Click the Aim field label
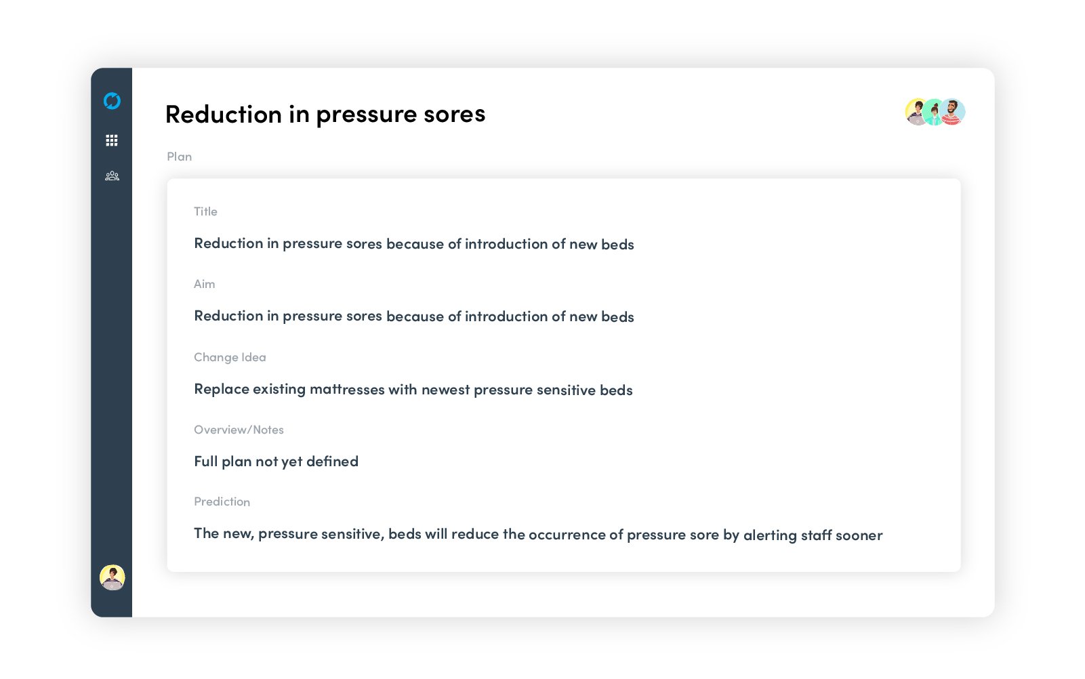The height and width of the screenshot is (679, 1085). pyautogui.click(x=204, y=284)
